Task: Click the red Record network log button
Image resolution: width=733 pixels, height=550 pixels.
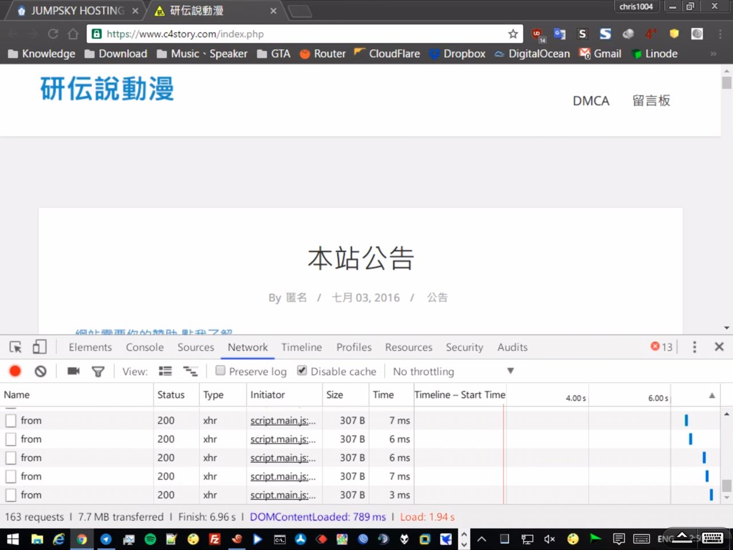Action: point(15,371)
